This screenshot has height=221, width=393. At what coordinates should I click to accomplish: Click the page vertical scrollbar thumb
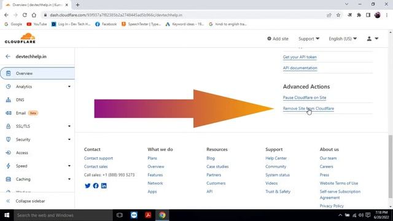(391, 166)
